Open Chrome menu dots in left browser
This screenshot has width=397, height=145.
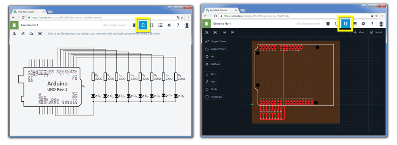point(188,17)
